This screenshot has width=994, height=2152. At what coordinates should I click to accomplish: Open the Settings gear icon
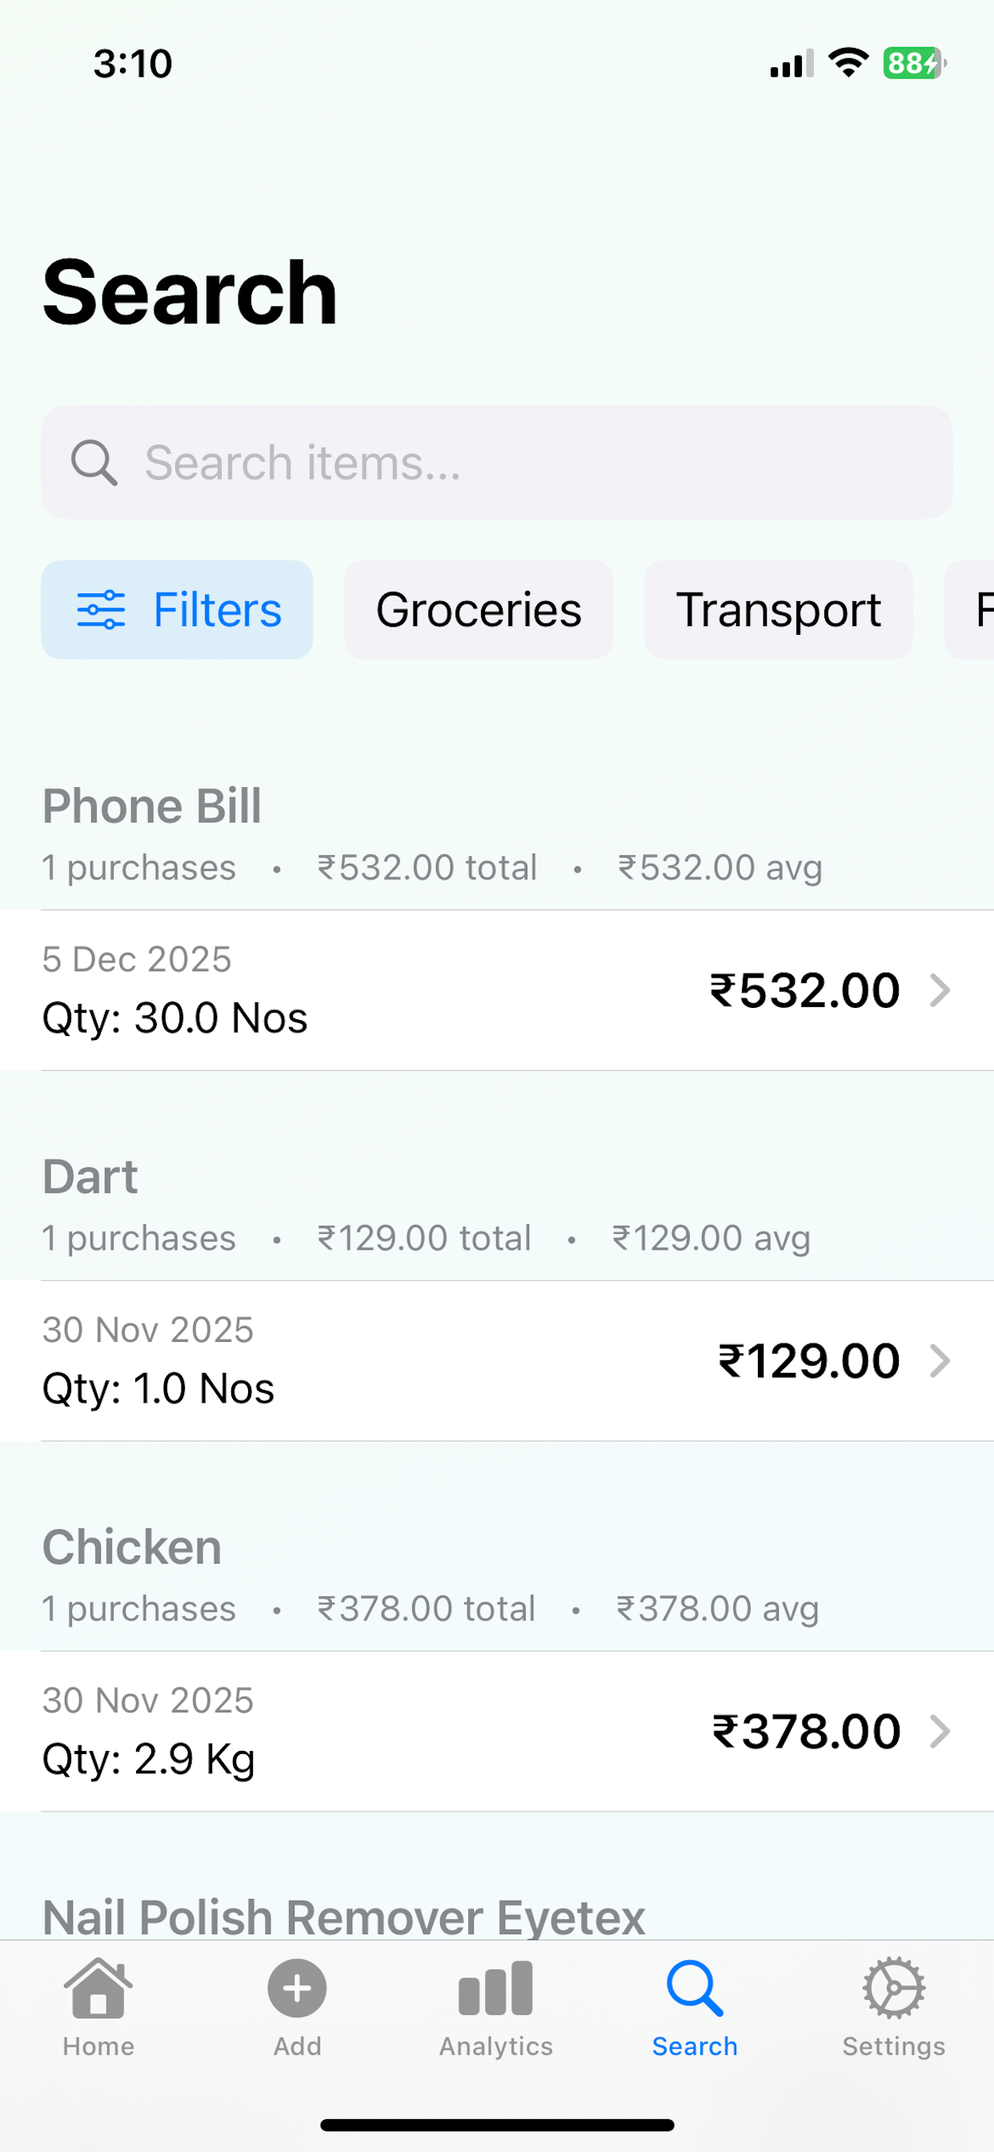(x=894, y=1987)
